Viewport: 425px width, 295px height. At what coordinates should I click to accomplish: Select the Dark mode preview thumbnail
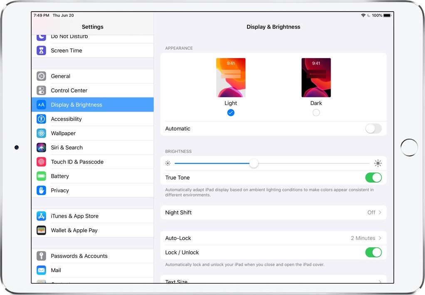click(316, 78)
